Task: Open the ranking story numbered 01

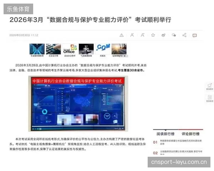Action: 178,142
